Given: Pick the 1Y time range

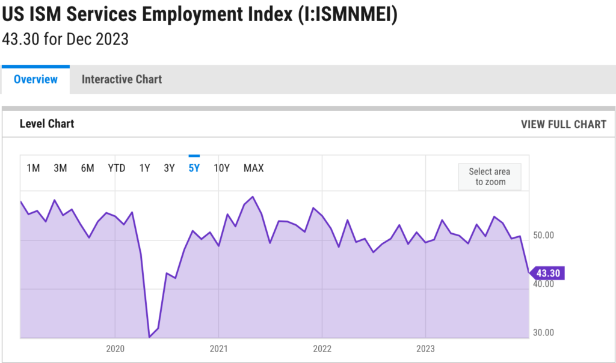Looking at the screenshot, I should pos(144,168).
